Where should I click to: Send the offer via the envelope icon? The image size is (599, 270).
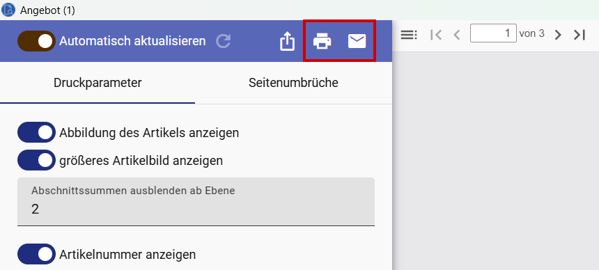(357, 41)
